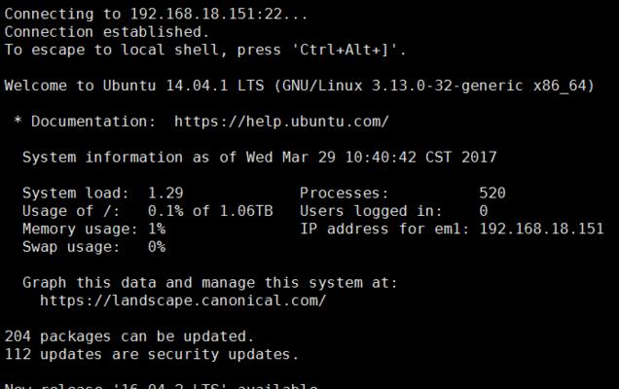Image resolution: width=619 pixels, height=389 pixels.
Task: Click the 'Usage of /:' value 0.1% of 1.06TB
Action: click(x=210, y=211)
